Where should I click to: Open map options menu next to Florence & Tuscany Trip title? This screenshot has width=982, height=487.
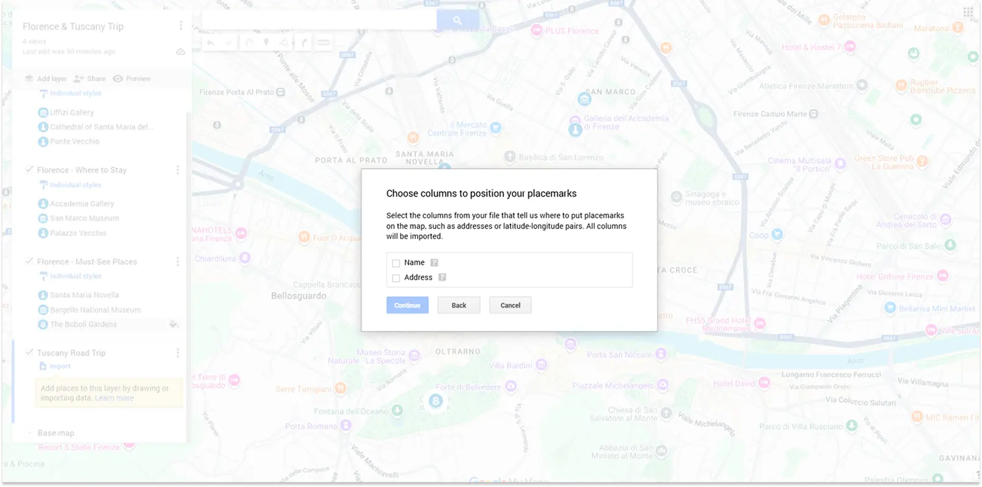click(181, 26)
